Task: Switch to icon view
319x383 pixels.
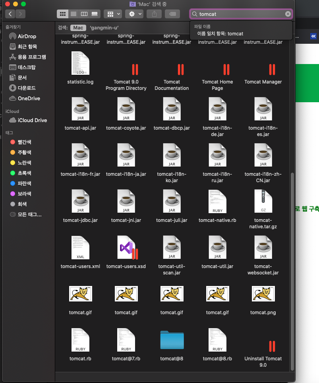Action: click(x=62, y=14)
